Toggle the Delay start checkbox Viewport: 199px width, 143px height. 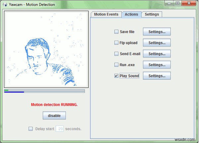[x=31, y=129]
